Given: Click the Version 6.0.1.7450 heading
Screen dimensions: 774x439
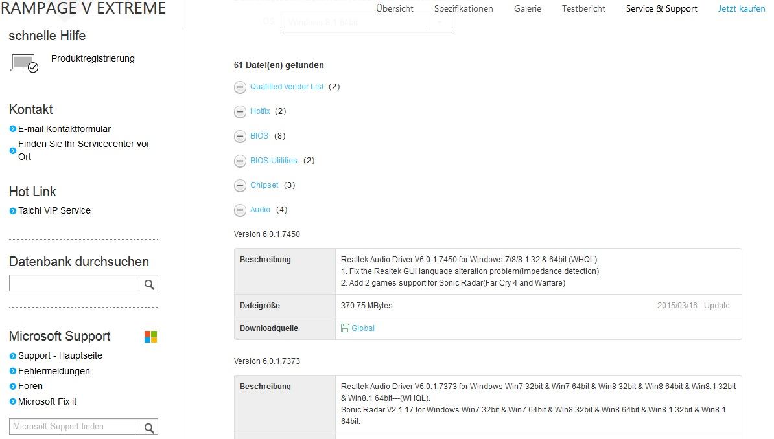Looking at the screenshot, I should pyautogui.click(x=267, y=234).
